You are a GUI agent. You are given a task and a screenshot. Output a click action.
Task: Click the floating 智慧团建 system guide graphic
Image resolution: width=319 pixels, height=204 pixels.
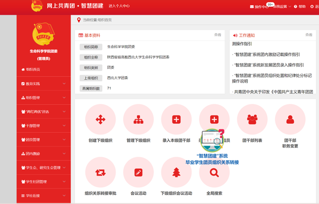212,140
